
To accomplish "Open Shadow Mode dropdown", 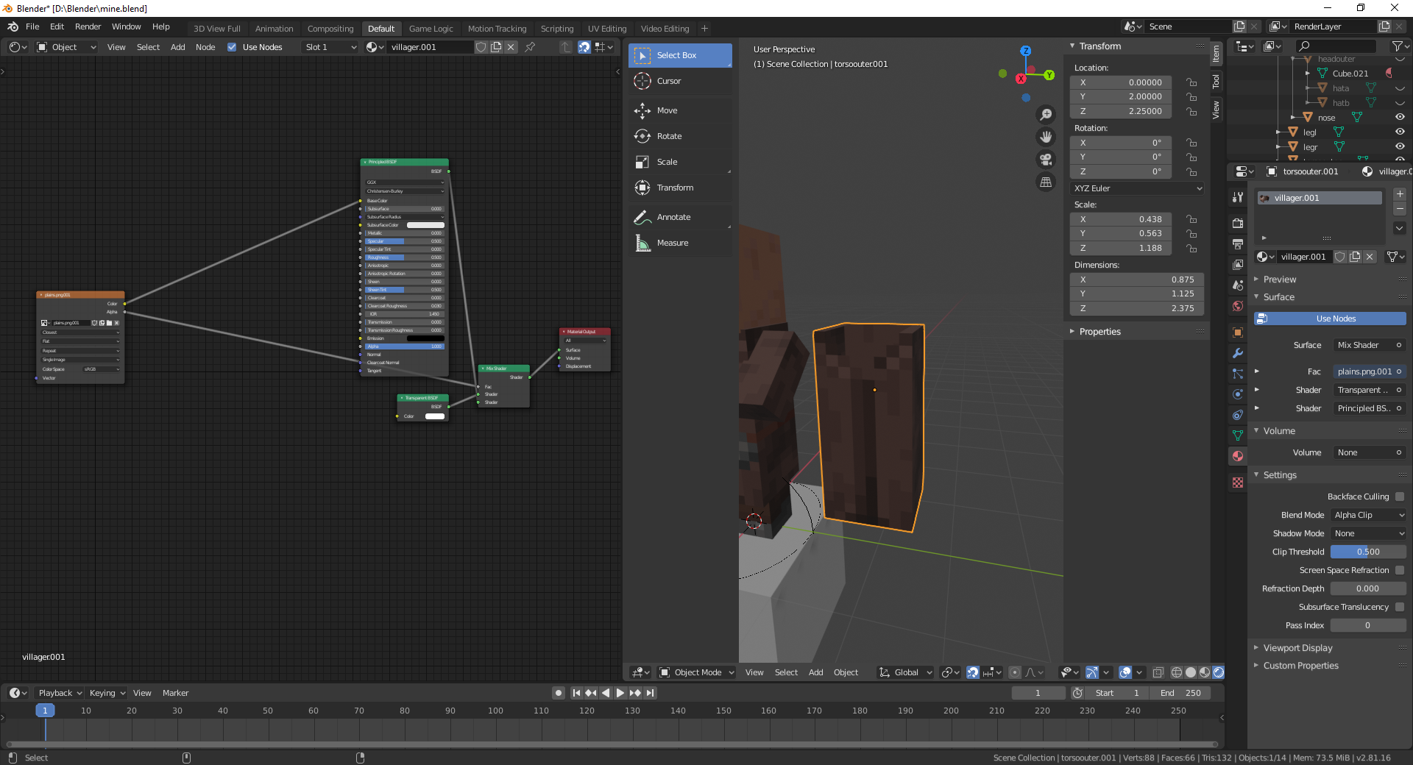I will [1369, 533].
